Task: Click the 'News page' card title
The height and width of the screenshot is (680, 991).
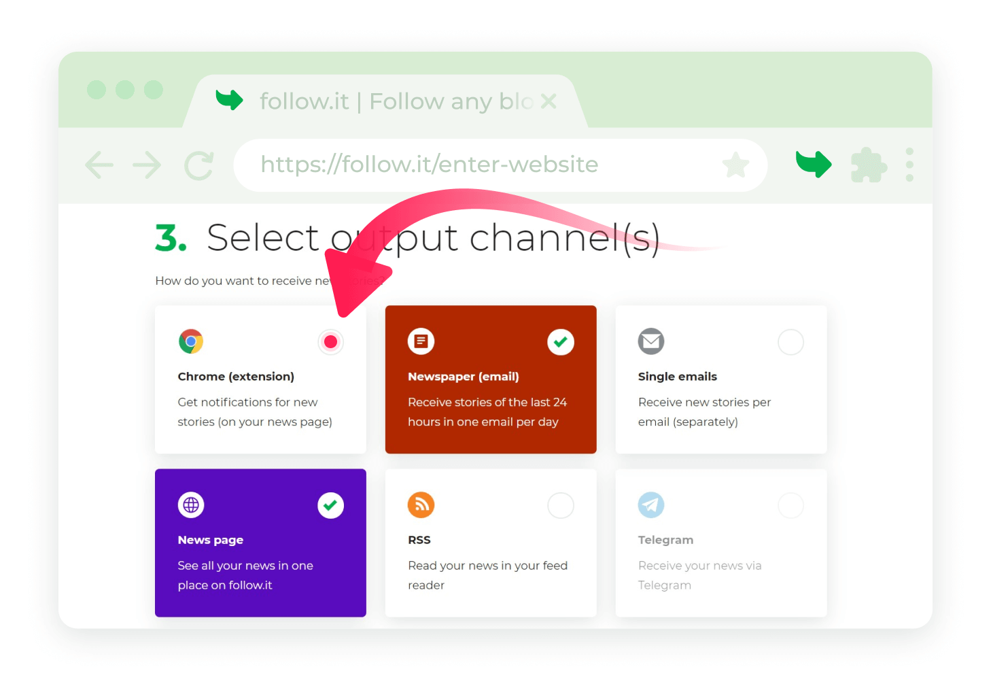Action: 211,540
